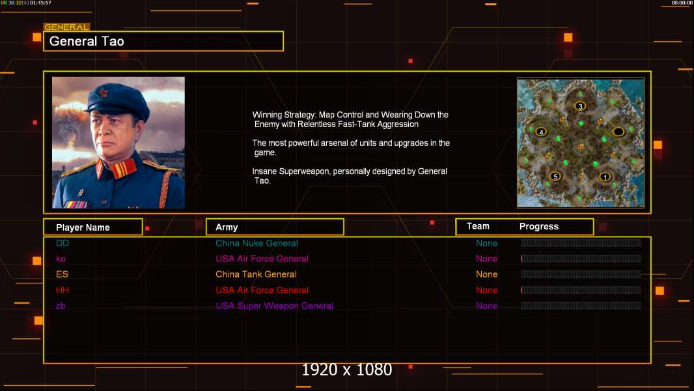The image size is (694, 391).
Task: Click the Progress column header
Action: tap(538, 226)
